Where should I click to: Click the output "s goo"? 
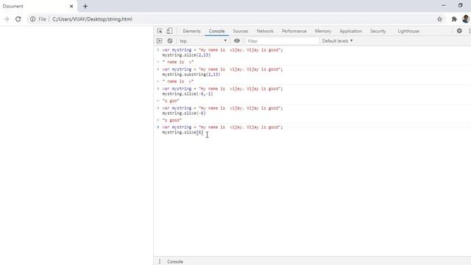pos(171,101)
